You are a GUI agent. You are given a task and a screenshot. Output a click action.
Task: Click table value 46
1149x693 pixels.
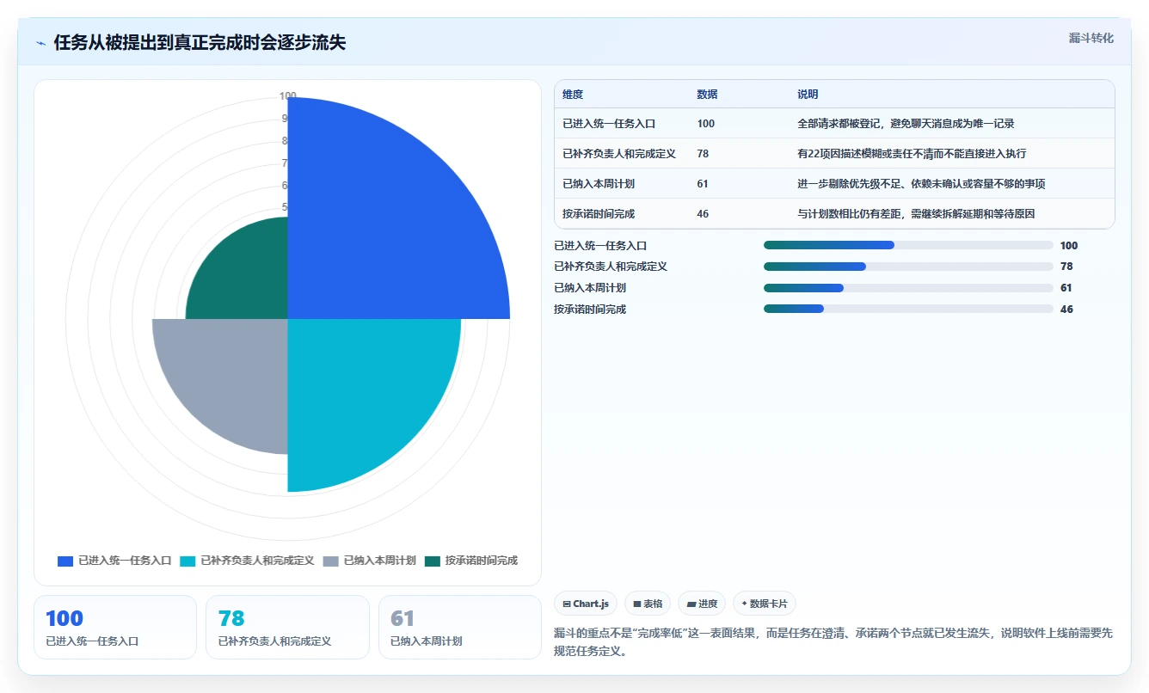click(703, 214)
